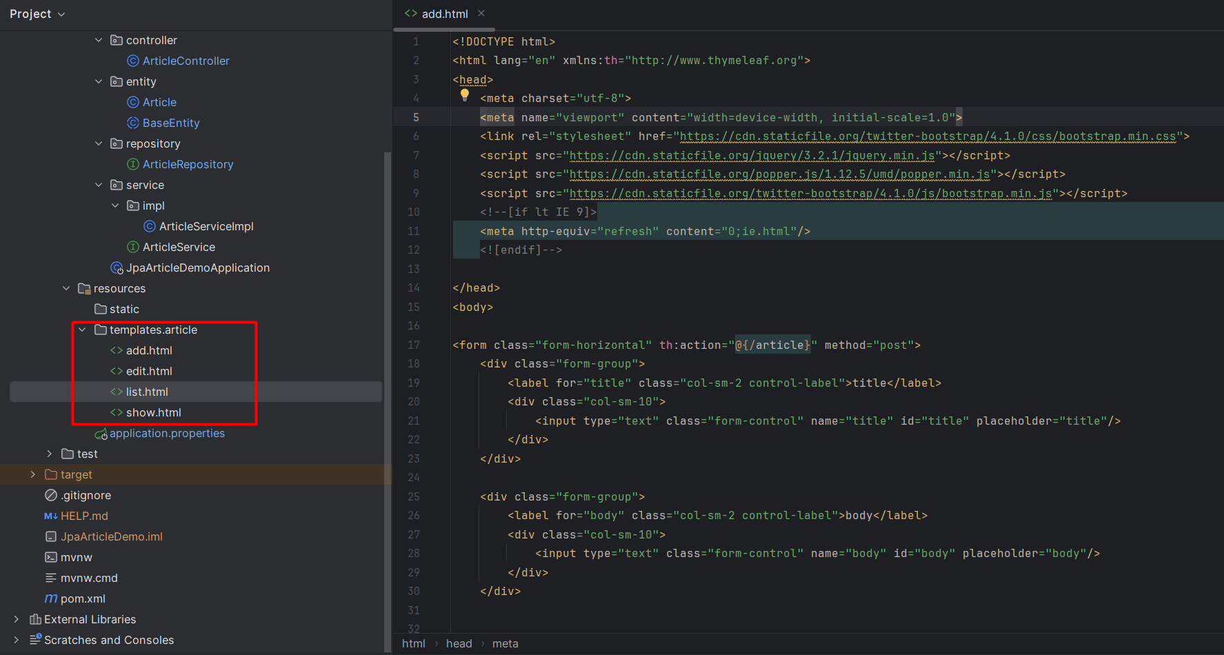Select head in the breadcrumb bar

click(x=459, y=643)
